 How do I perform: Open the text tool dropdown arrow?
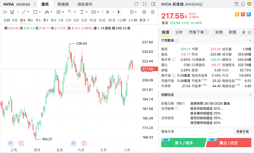[x=98, y=12]
